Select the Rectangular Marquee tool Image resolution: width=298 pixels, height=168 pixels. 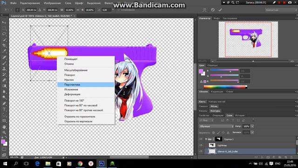pyautogui.click(x=4, y=28)
